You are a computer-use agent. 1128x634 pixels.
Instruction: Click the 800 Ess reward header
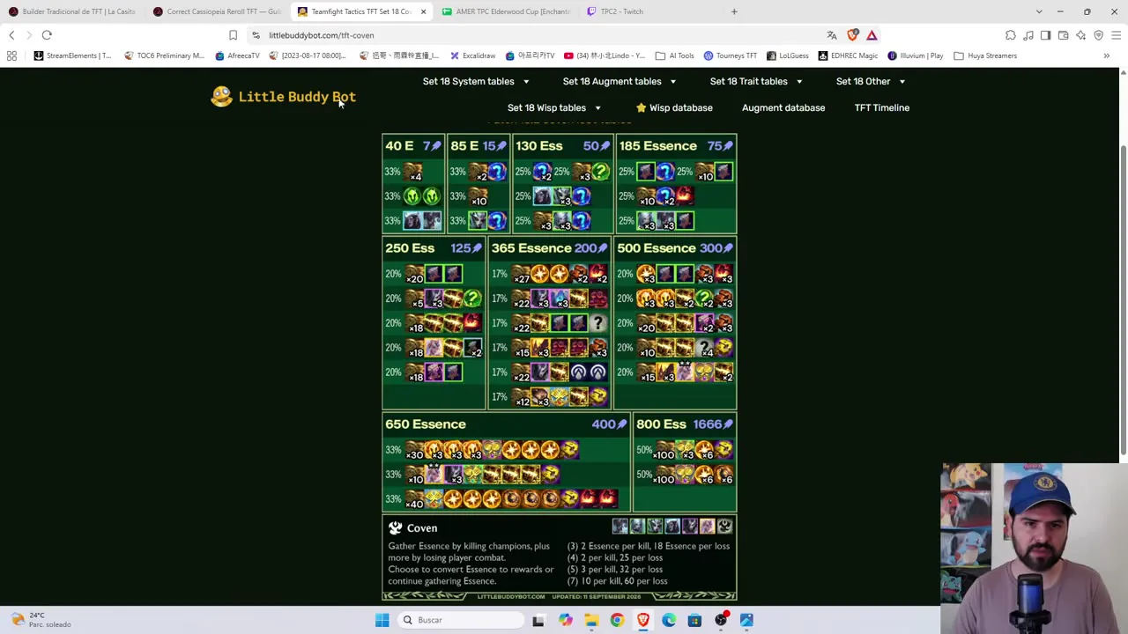pyautogui.click(x=685, y=424)
